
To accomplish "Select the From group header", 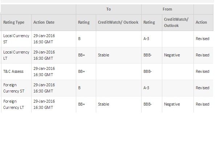I will coord(167,9).
